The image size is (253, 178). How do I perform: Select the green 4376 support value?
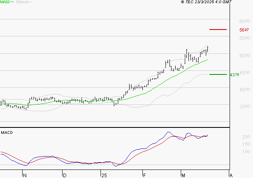[x=234, y=75]
